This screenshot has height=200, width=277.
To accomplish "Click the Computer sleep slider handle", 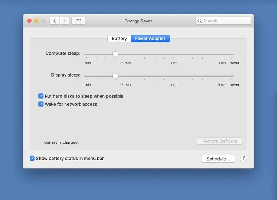I will (x=115, y=54).
